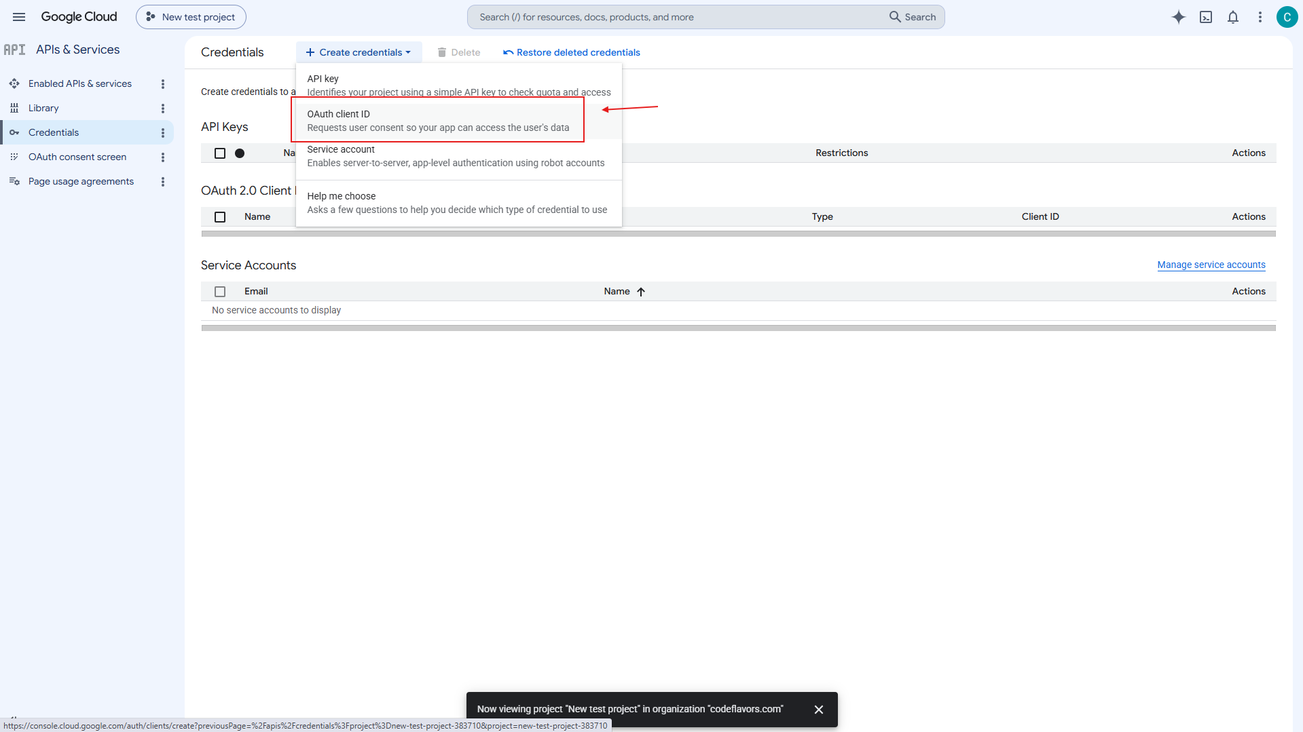Open kebab menu for Library
The height and width of the screenshot is (732, 1303).
(x=163, y=109)
